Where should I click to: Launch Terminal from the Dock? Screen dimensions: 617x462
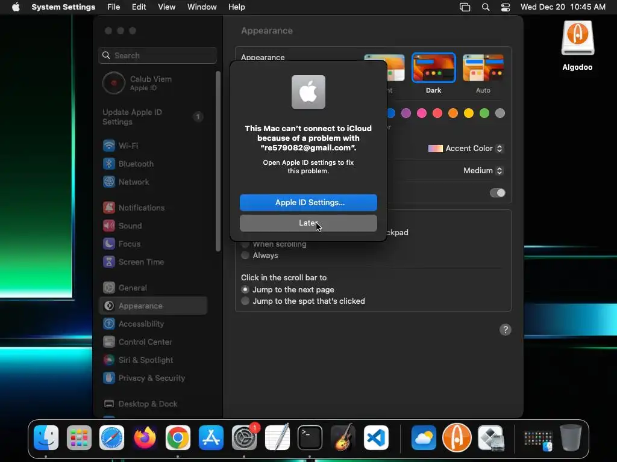[310, 438]
